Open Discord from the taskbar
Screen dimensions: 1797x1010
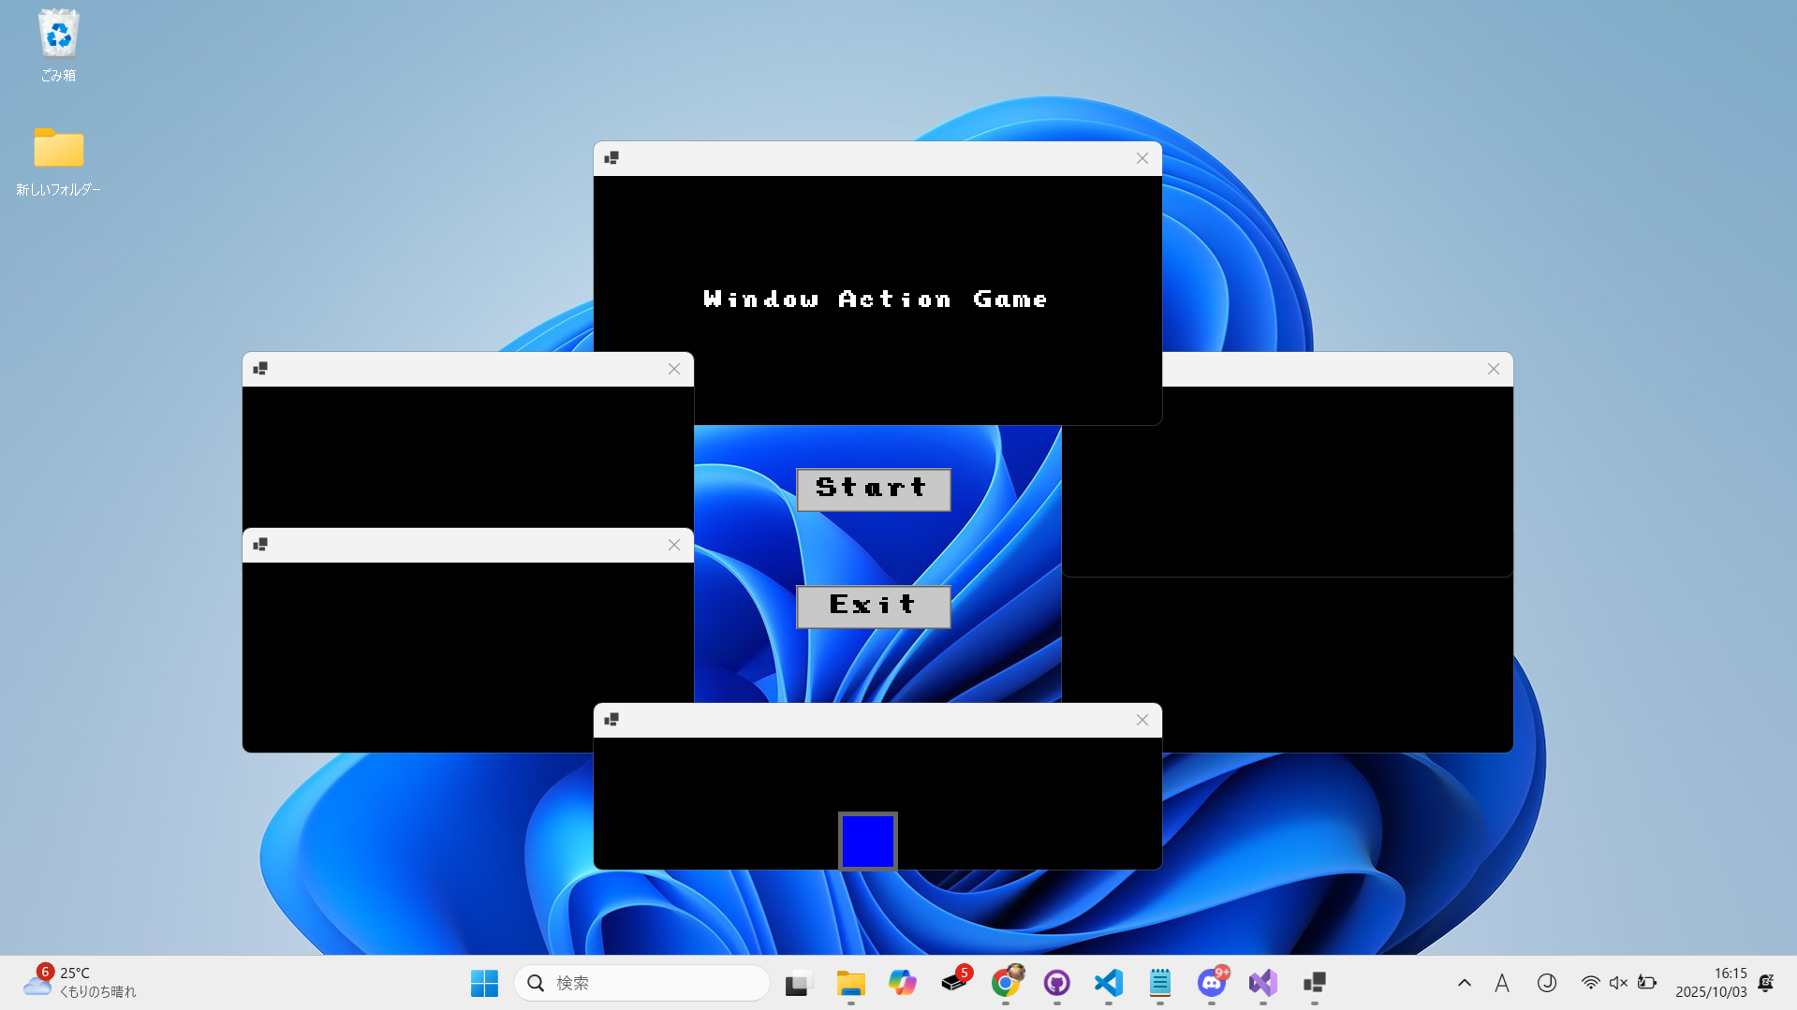(x=1212, y=983)
